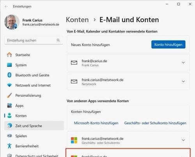Screen dimensions: 195x157
Task: Click profile email frank.carius@netatwork.de under Frank Carius
Action: 41,25
